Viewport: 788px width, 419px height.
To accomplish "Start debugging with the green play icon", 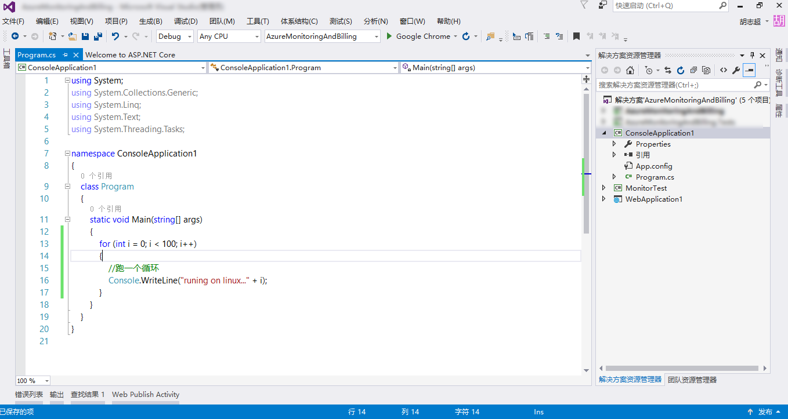I will pos(390,36).
